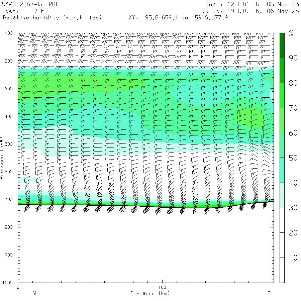Click the 'AMPS 2.67-km WRF' title text
Screen dimensions: 301x301
25,4
